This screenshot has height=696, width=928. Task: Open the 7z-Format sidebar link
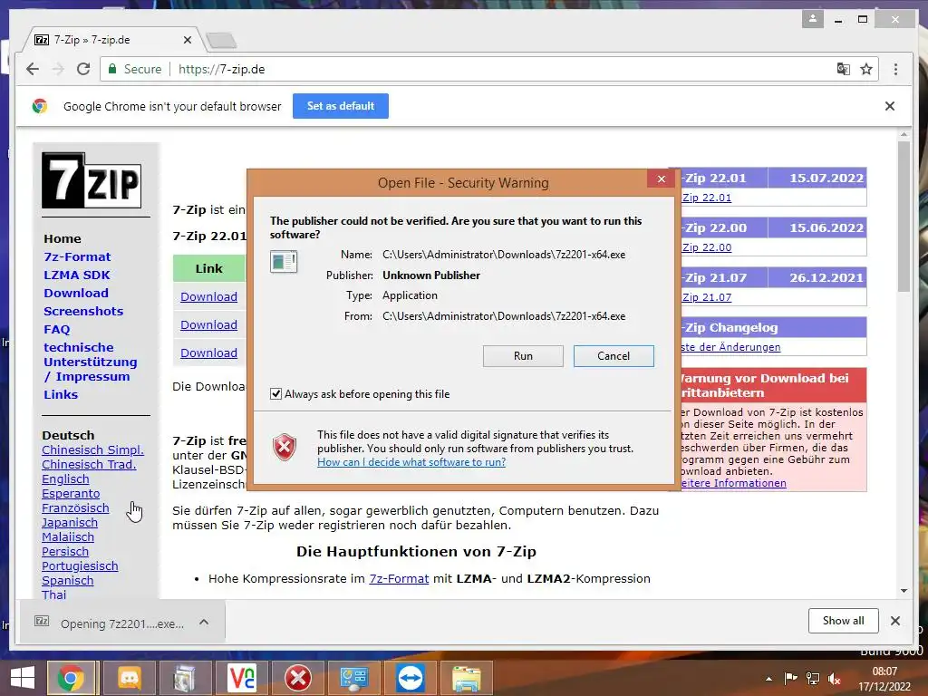coord(77,256)
